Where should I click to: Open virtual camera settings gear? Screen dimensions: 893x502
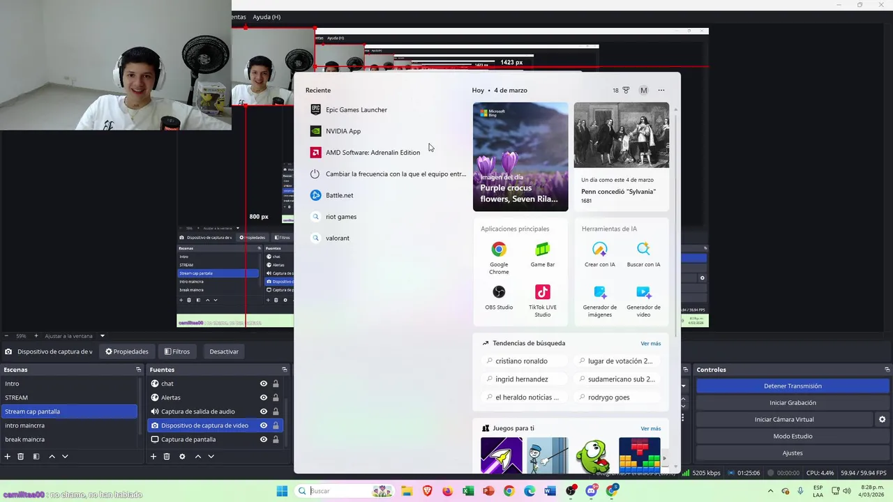tap(882, 419)
